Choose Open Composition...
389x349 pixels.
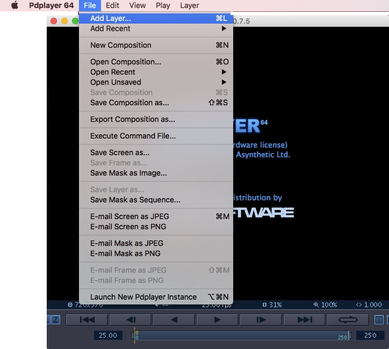tap(156, 62)
